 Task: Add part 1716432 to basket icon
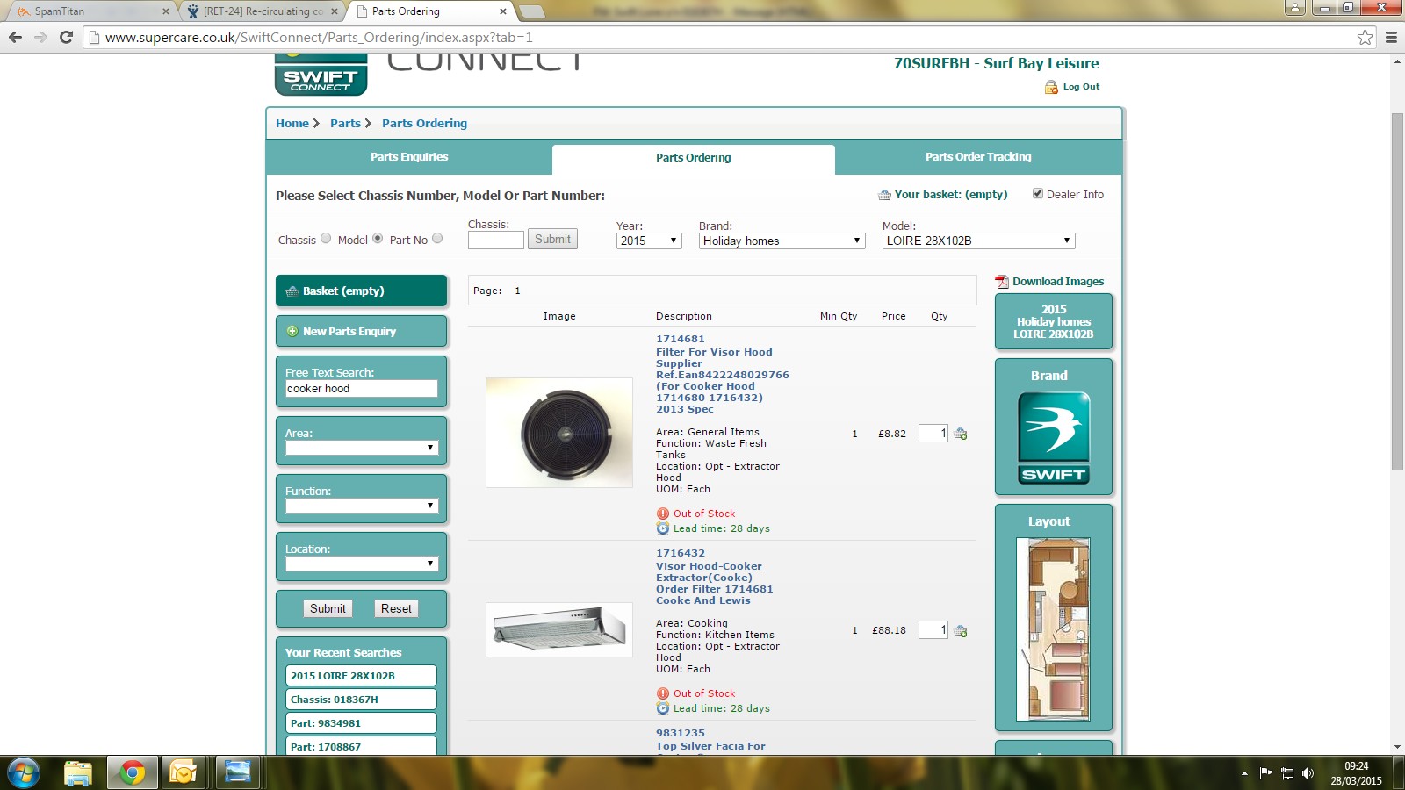[961, 631]
